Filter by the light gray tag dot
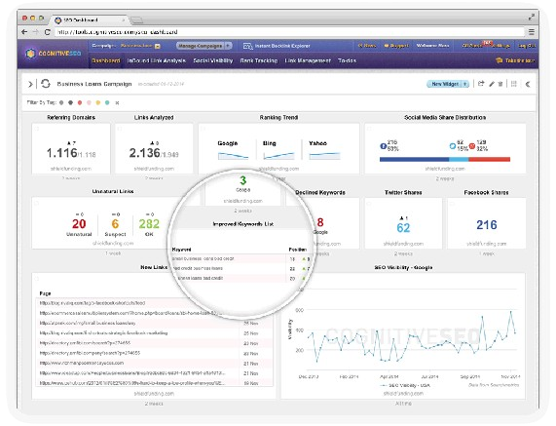556x426 pixels. [x=61, y=103]
